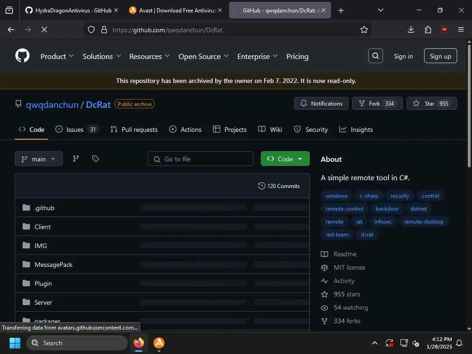Open the notification bell in taskbar
Viewport: 472px width, 354px height.
(x=460, y=343)
